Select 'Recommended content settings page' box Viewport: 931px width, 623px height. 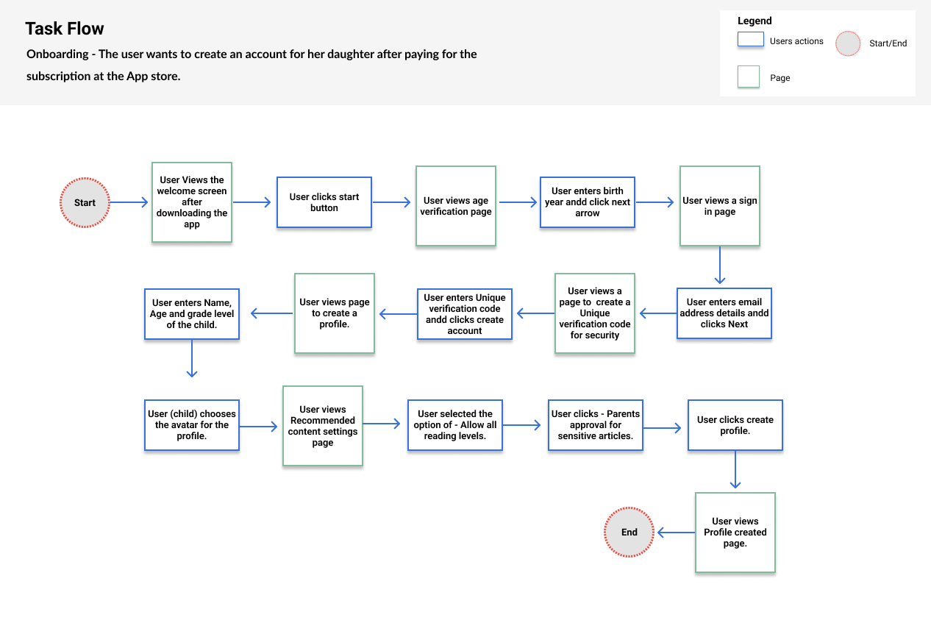[323, 426]
